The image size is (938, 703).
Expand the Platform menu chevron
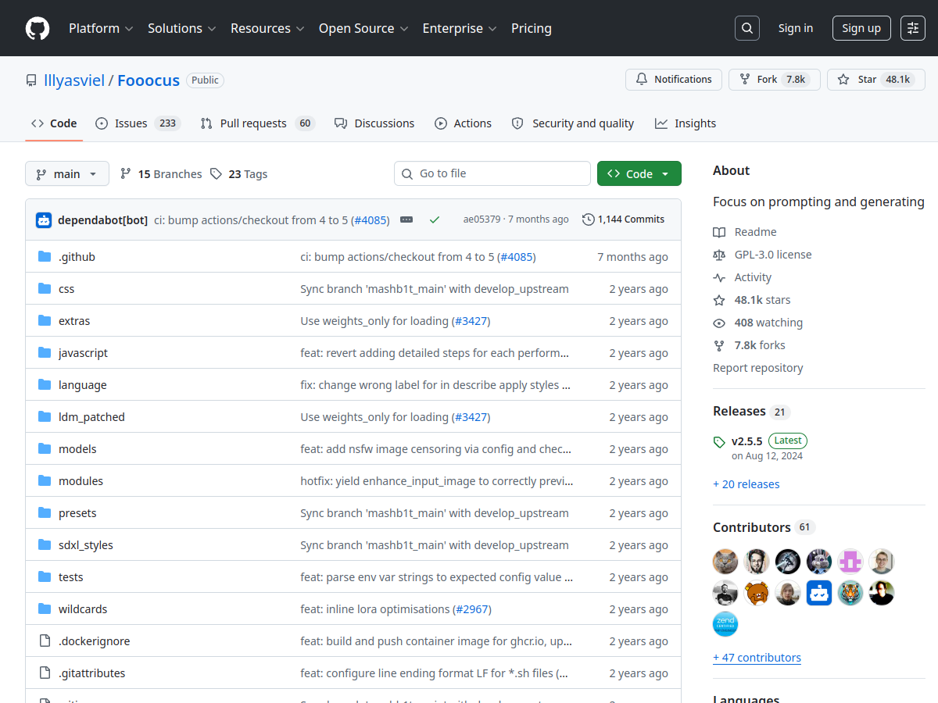point(129,28)
